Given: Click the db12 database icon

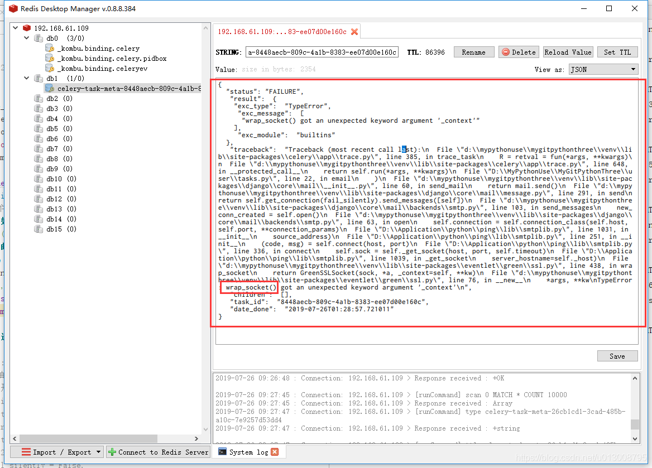Looking at the screenshot, I should pos(39,199).
